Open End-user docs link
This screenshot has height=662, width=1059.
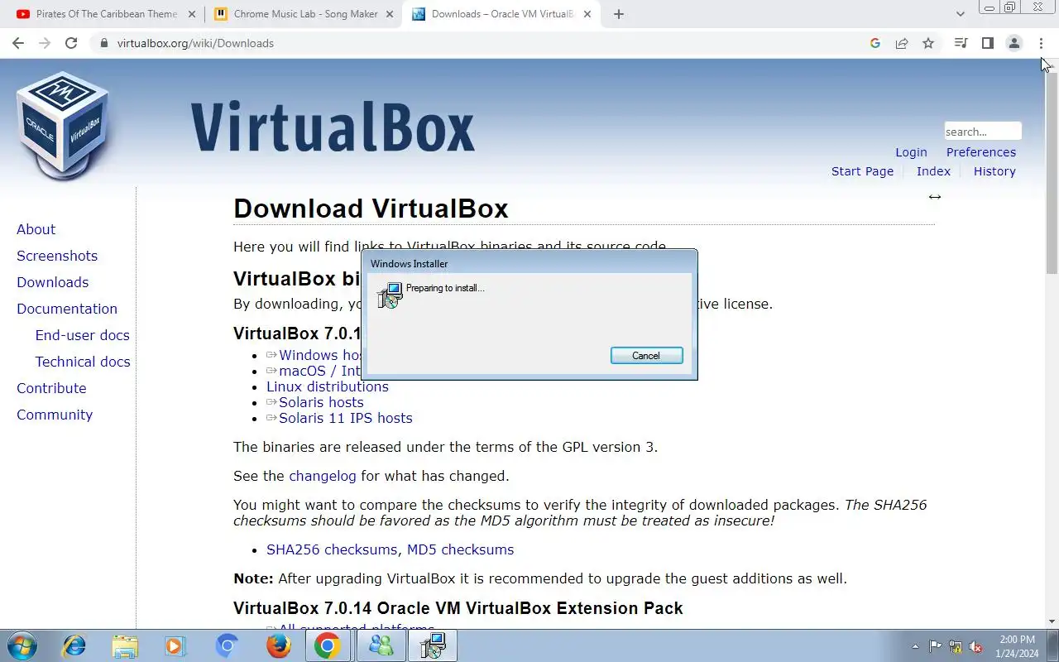[x=82, y=335]
